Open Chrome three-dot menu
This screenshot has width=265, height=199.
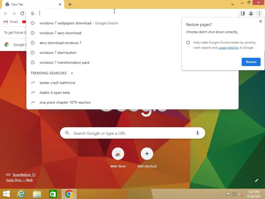(x=259, y=13)
